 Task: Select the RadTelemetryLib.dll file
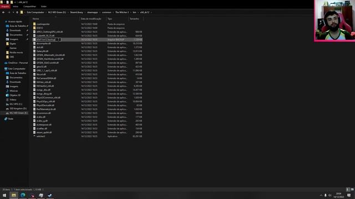46,109
